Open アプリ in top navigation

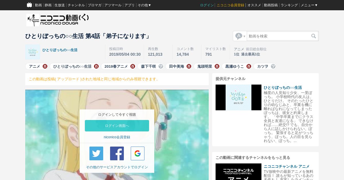130,5
